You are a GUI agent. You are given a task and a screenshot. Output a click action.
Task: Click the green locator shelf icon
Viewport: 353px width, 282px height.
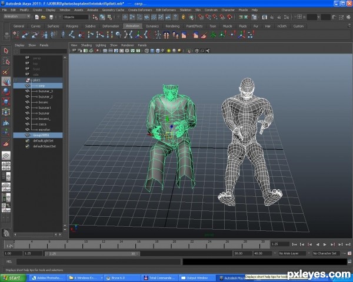(x=213, y=35)
